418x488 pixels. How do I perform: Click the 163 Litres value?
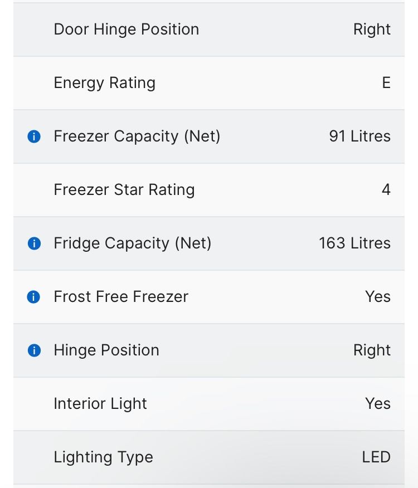pos(354,243)
